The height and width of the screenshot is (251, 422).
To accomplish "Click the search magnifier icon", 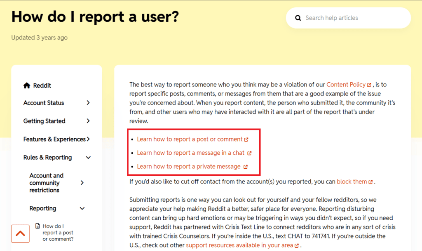I will [x=298, y=18].
